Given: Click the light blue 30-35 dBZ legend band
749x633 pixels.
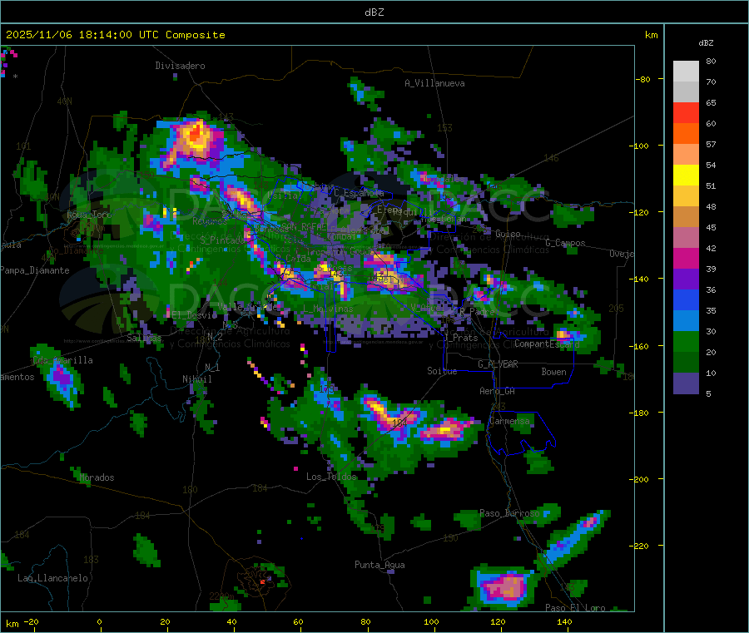Looking at the screenshot, I should (x=686, y=321).
